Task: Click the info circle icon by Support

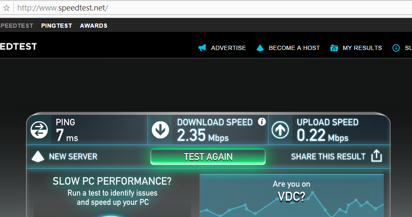Action: (396, 48)
